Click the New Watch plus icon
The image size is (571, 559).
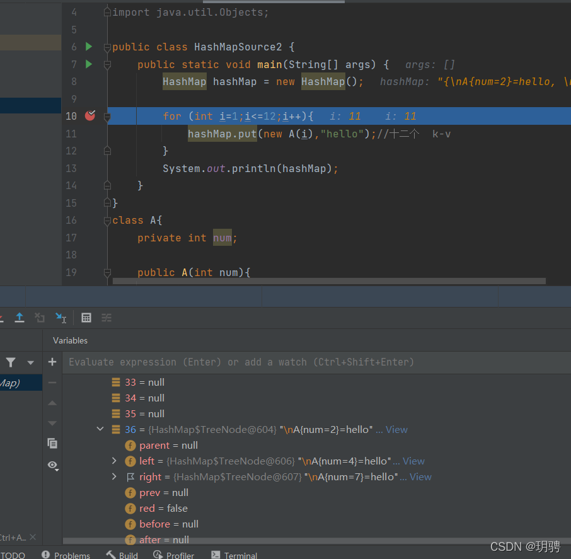coord(52,362)
